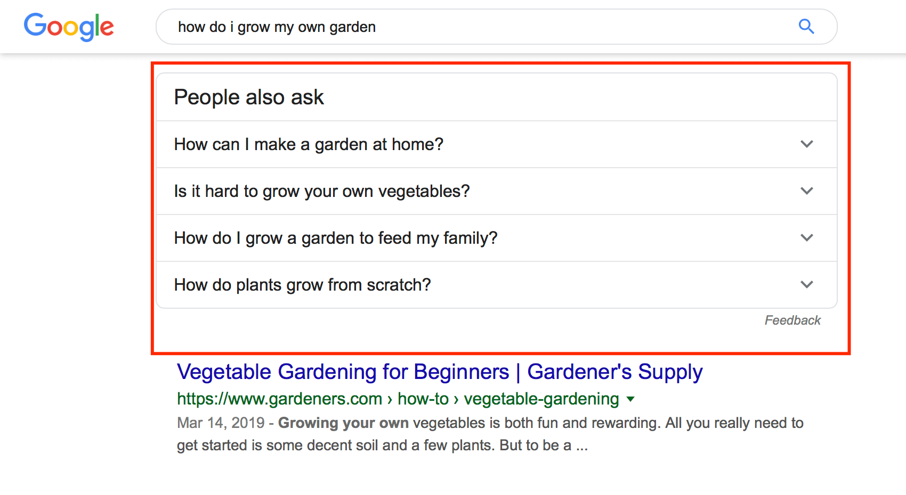Click the 'People also ask' heading
Viewport: 906px width, 495px height.
pyautogui.click(x=249, y=97)
